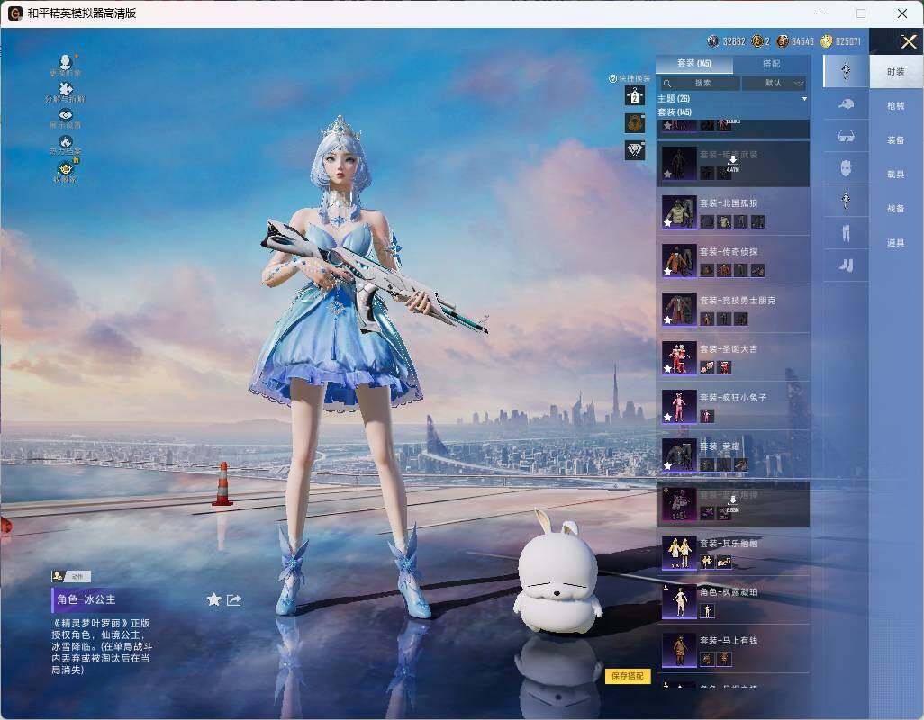Image resolution: width=924 pixels, height=720 pixels.
Task: Share the 冰公主 character
Action: click(x=234, y=599)
